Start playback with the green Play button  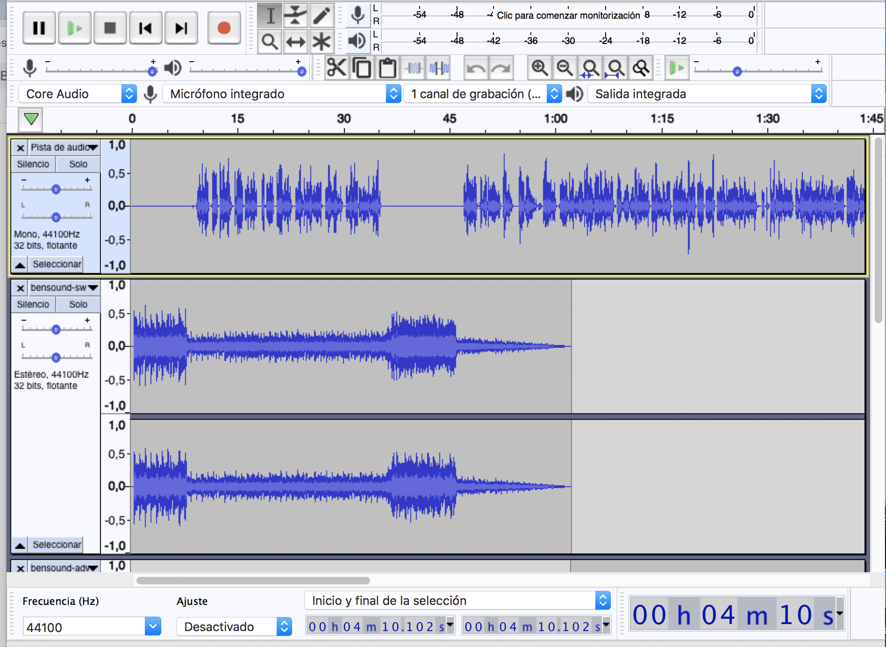click(75, 28)
